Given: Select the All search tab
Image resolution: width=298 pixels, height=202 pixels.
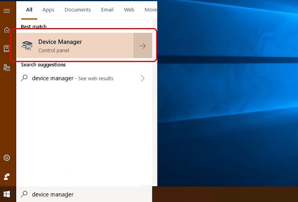Looking at the screenshot, I should 29,10.
